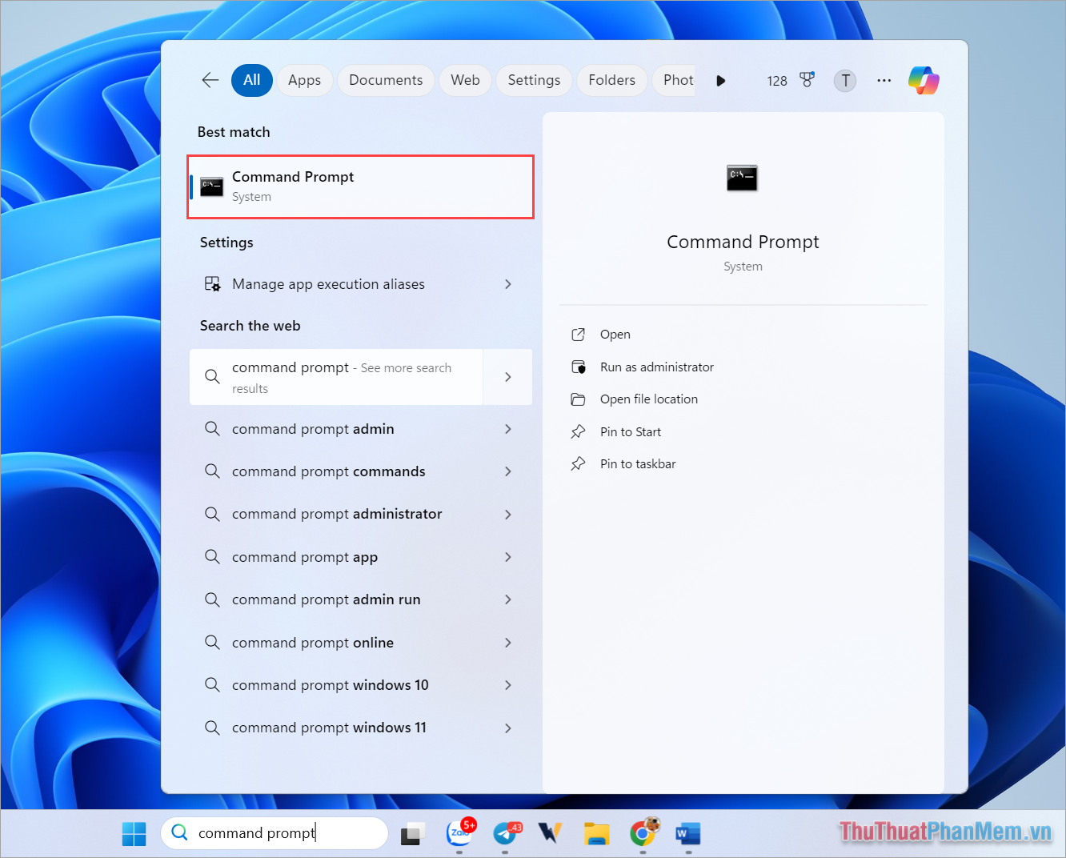Open Manage app execution aliases
Screen dimensions: 1066x858
(x=328, y=284)
